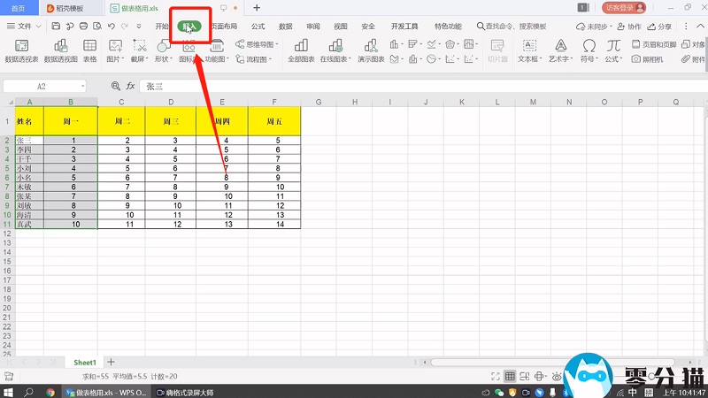708x398 pixels.
Task: Switch to normal grid view in status bar
Action: [x=511, y=376]
